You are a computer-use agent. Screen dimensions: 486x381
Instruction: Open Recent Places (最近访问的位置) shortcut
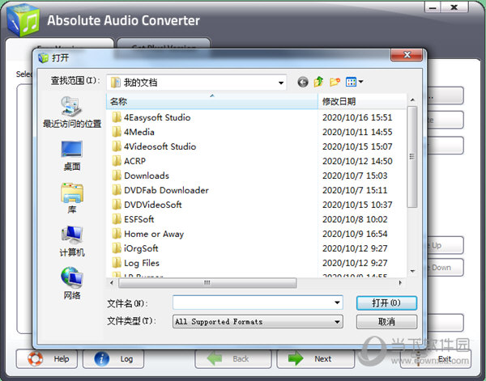(x=72, y=112)
